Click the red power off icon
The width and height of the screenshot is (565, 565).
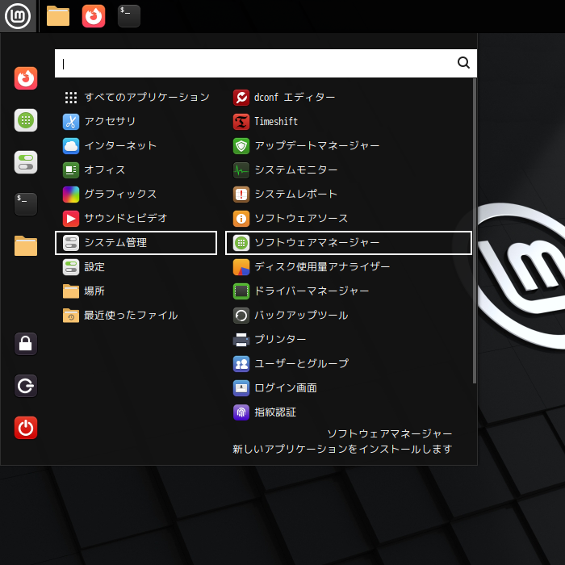[x=26, y=428]
